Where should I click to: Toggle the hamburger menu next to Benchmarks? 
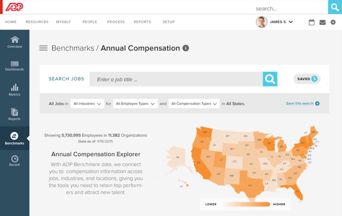point(43,48)
